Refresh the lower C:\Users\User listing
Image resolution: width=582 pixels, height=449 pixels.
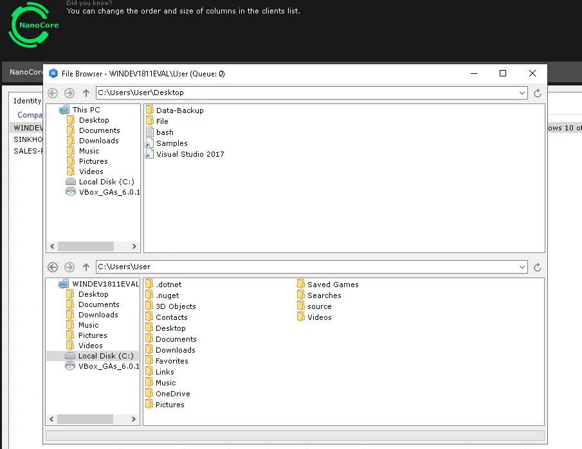[537, 267]
